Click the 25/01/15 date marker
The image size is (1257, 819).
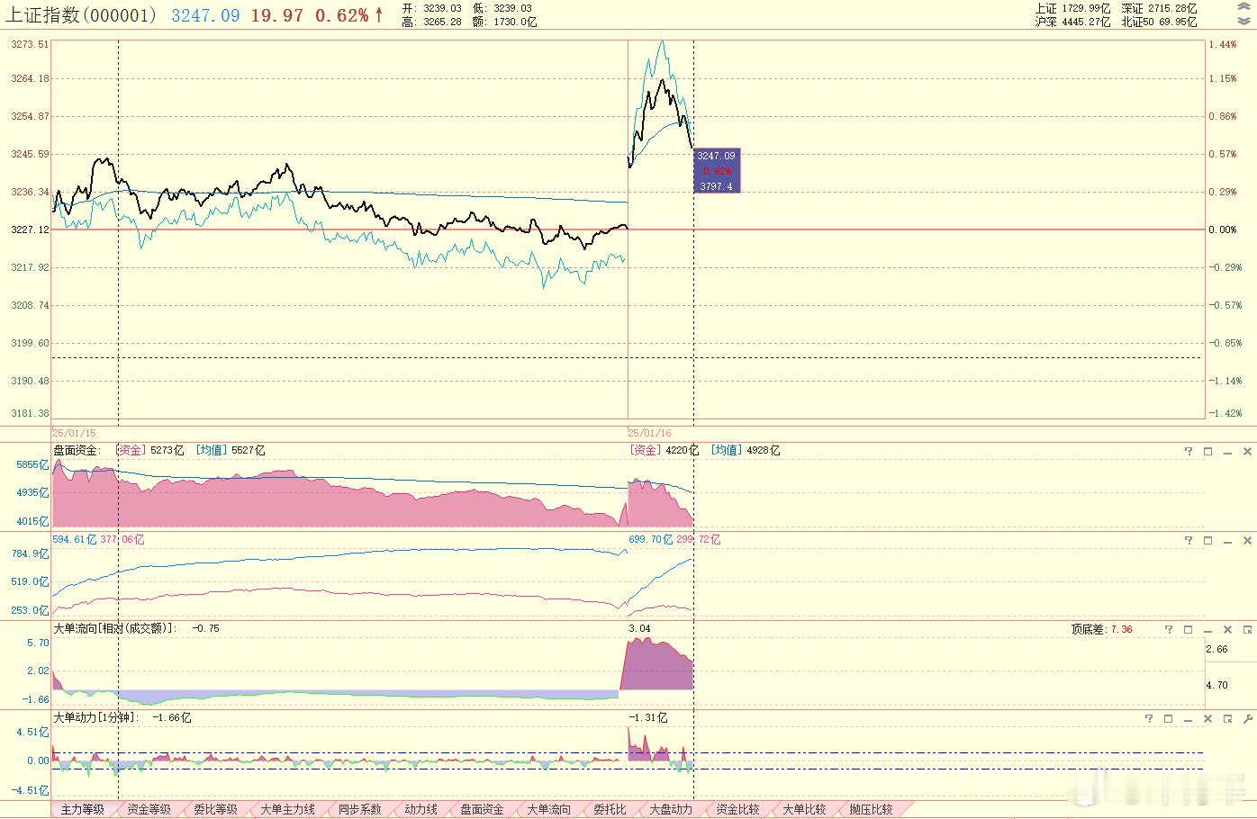point(75,433)
